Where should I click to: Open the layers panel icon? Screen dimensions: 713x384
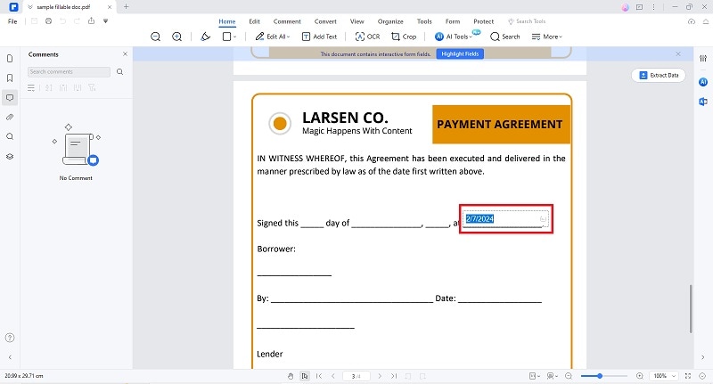tap(10, 156)
